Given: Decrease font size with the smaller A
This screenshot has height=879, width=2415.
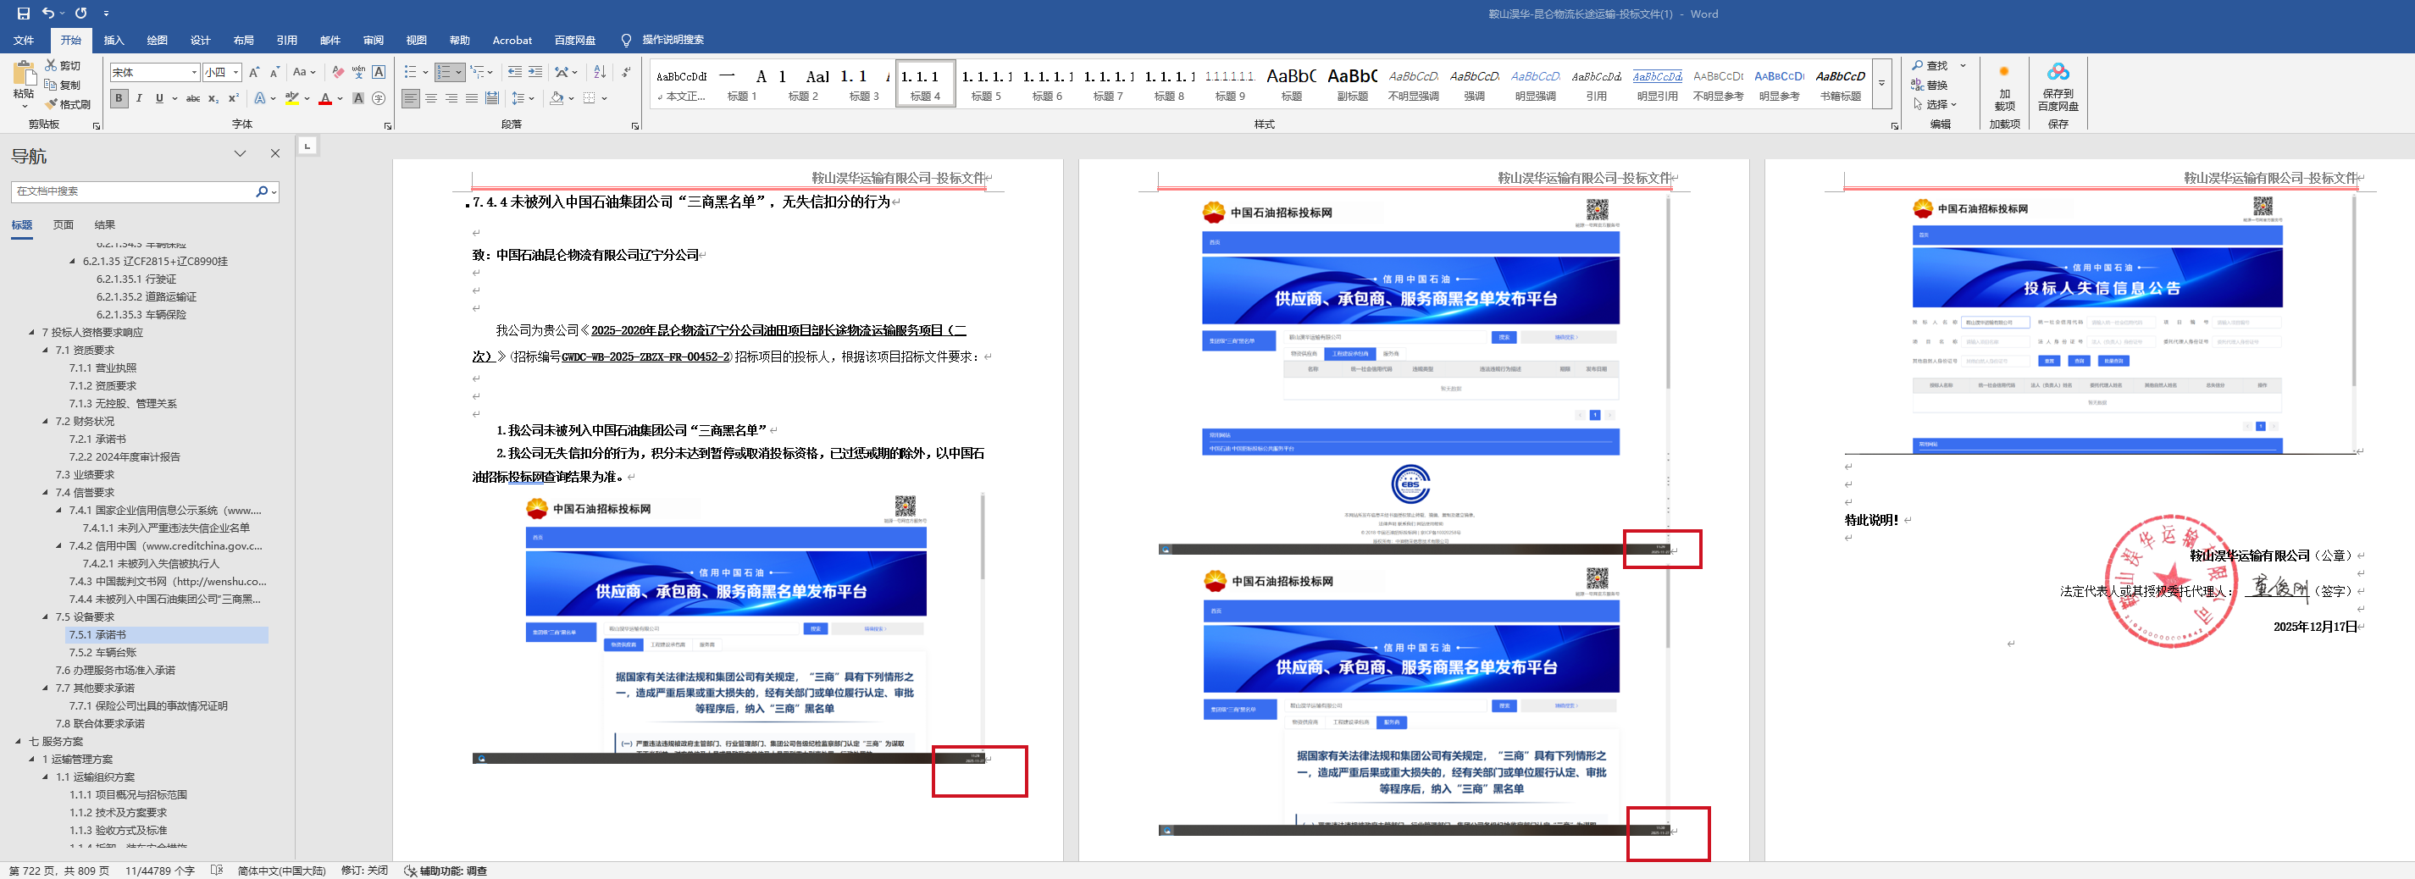Looking at the screenshot, I should coord(274,72).
